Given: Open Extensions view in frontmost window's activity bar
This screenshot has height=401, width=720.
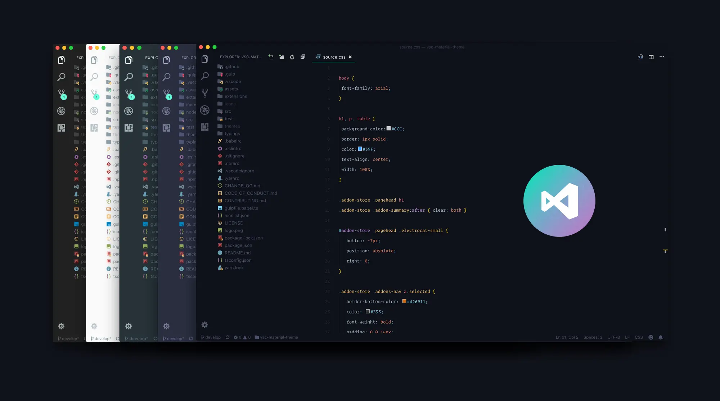Looking at the screenshot, I should pos(205,127).
